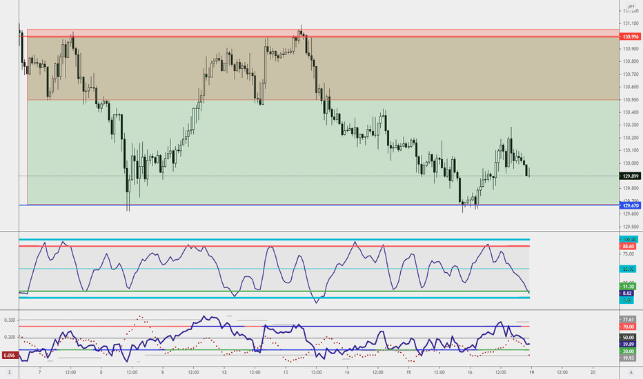Click the gray 77.61 label in bottom pane

click(x=628, y=320)
